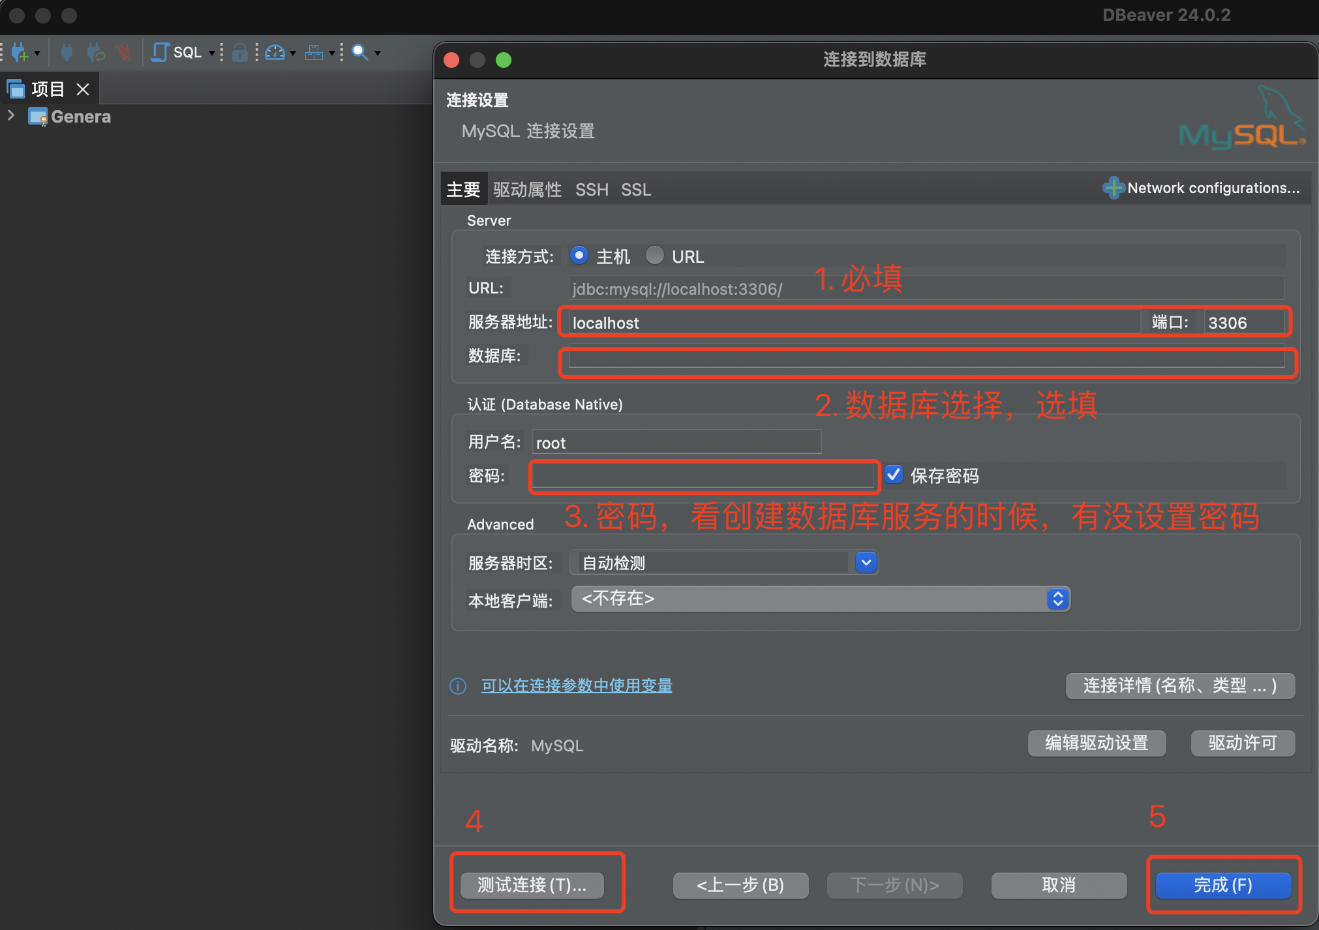Select 主机 connection radio button
The height and width of the screenshot is (930, 1319).
click(579, 255)
